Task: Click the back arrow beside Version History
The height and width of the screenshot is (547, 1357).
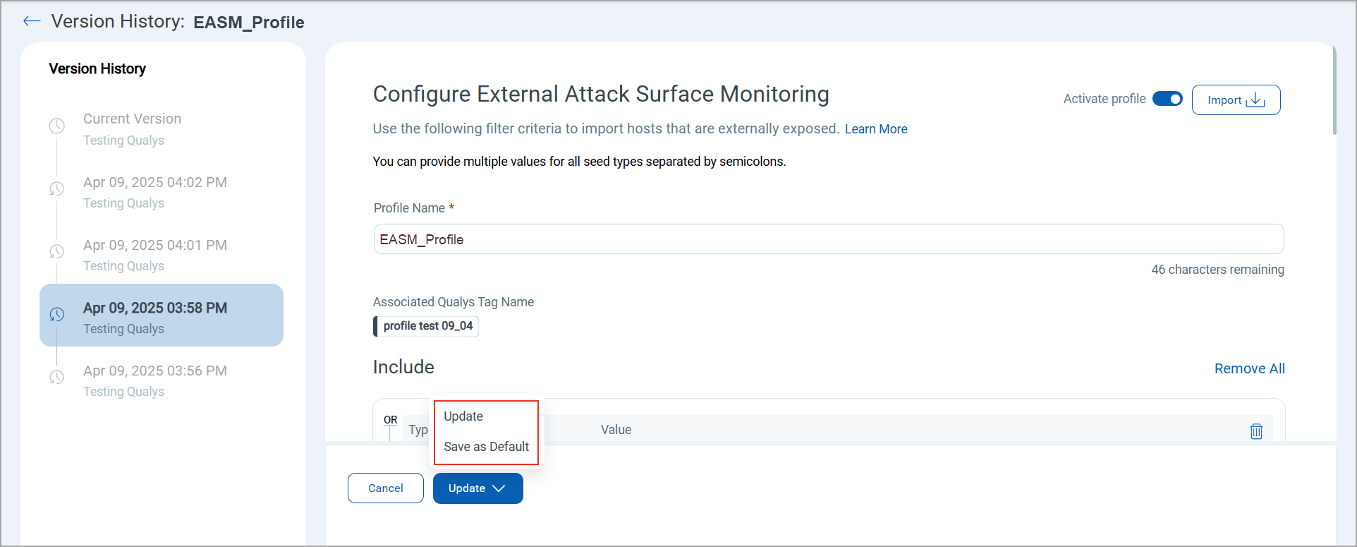Action: pos(32,21)
